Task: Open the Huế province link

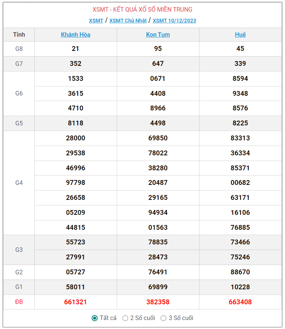Action: click(240, 34)
